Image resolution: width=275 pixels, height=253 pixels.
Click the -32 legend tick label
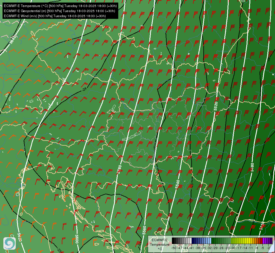pos(209,248)
